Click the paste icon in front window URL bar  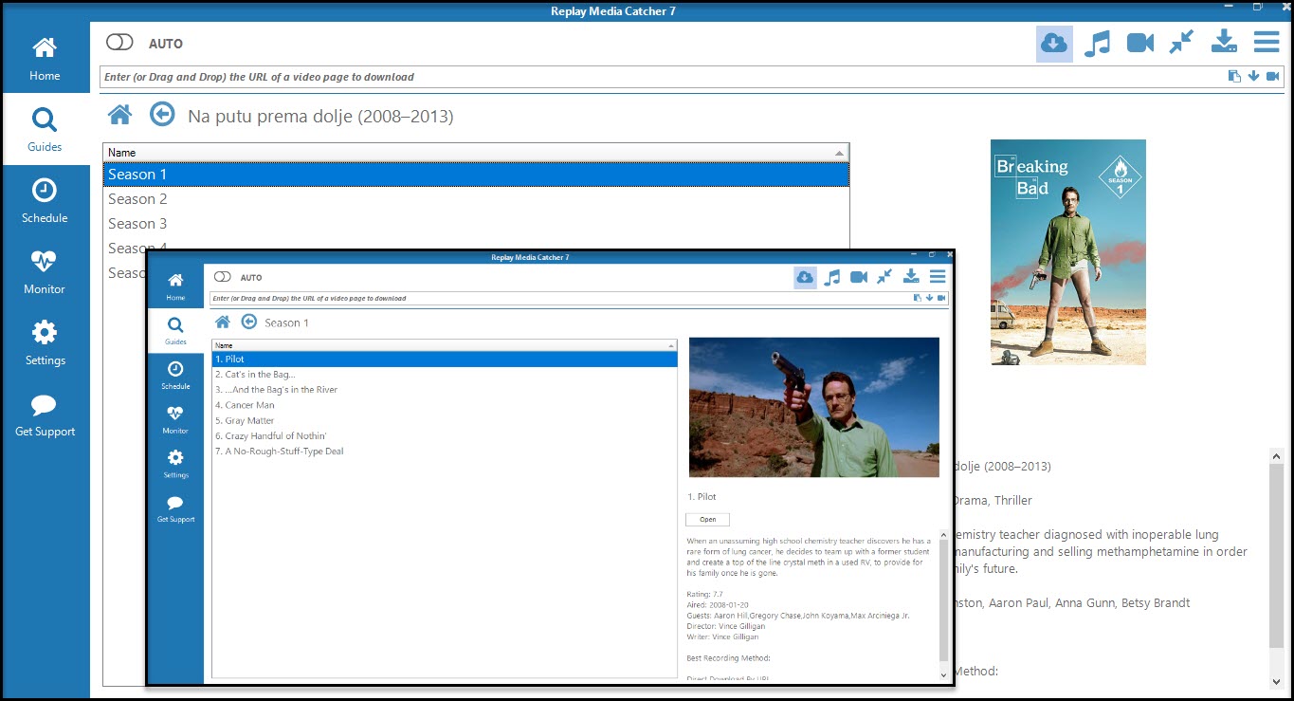[x=918, y=298]
